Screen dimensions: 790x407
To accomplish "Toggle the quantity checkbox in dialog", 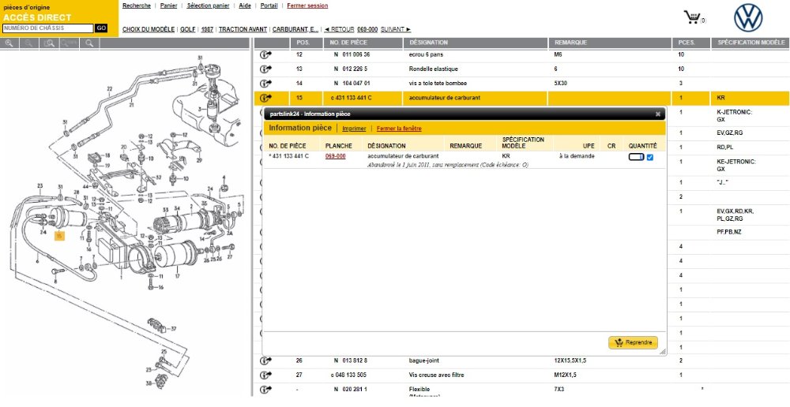I will pyautogui.click(x=650, y=157).
